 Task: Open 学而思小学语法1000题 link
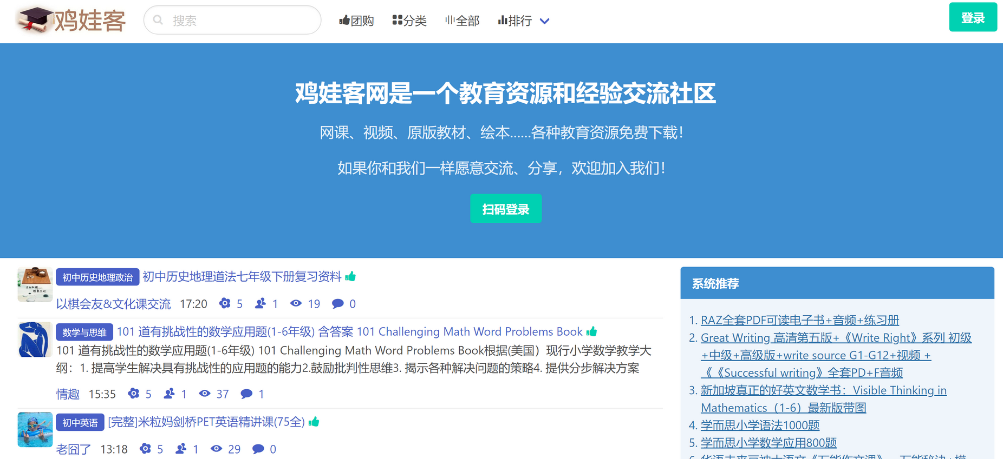coord(759,425)
